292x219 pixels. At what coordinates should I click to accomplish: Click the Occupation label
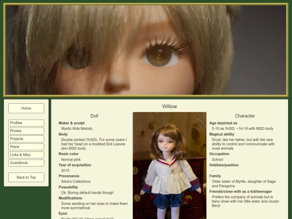coord(220,154)
